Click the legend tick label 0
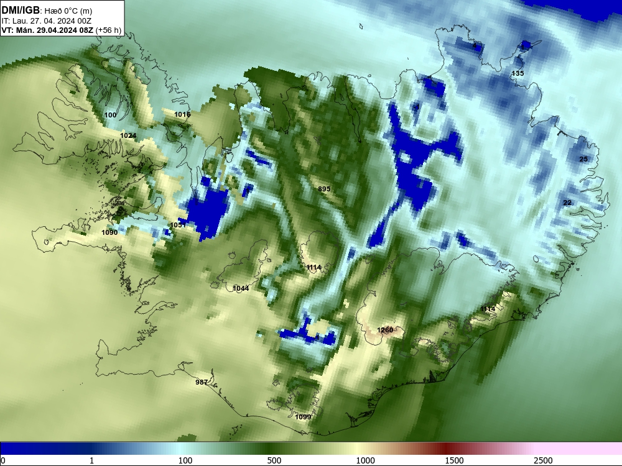622x466 pixels. [x=2, y=460]
